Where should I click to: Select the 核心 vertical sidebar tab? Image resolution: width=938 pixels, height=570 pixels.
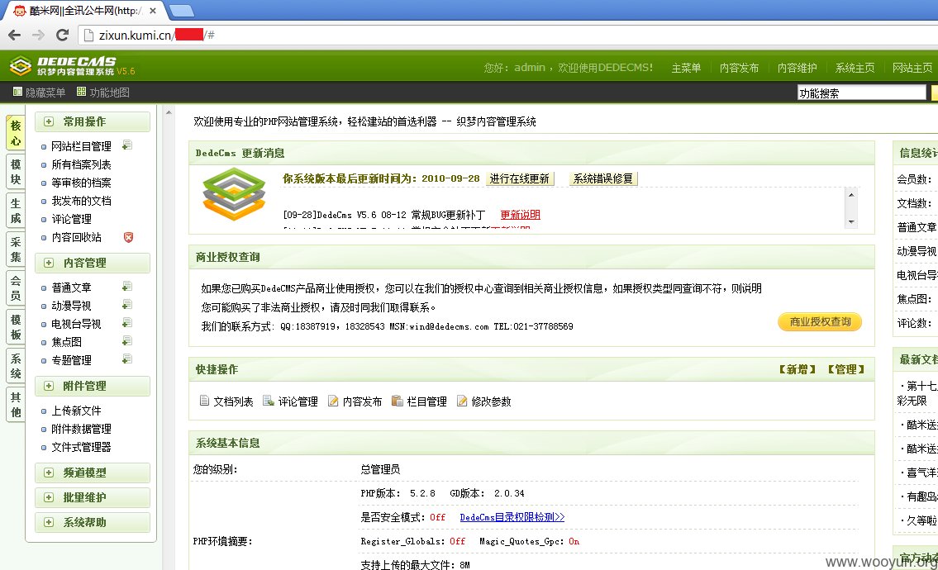tap(16, 133)
